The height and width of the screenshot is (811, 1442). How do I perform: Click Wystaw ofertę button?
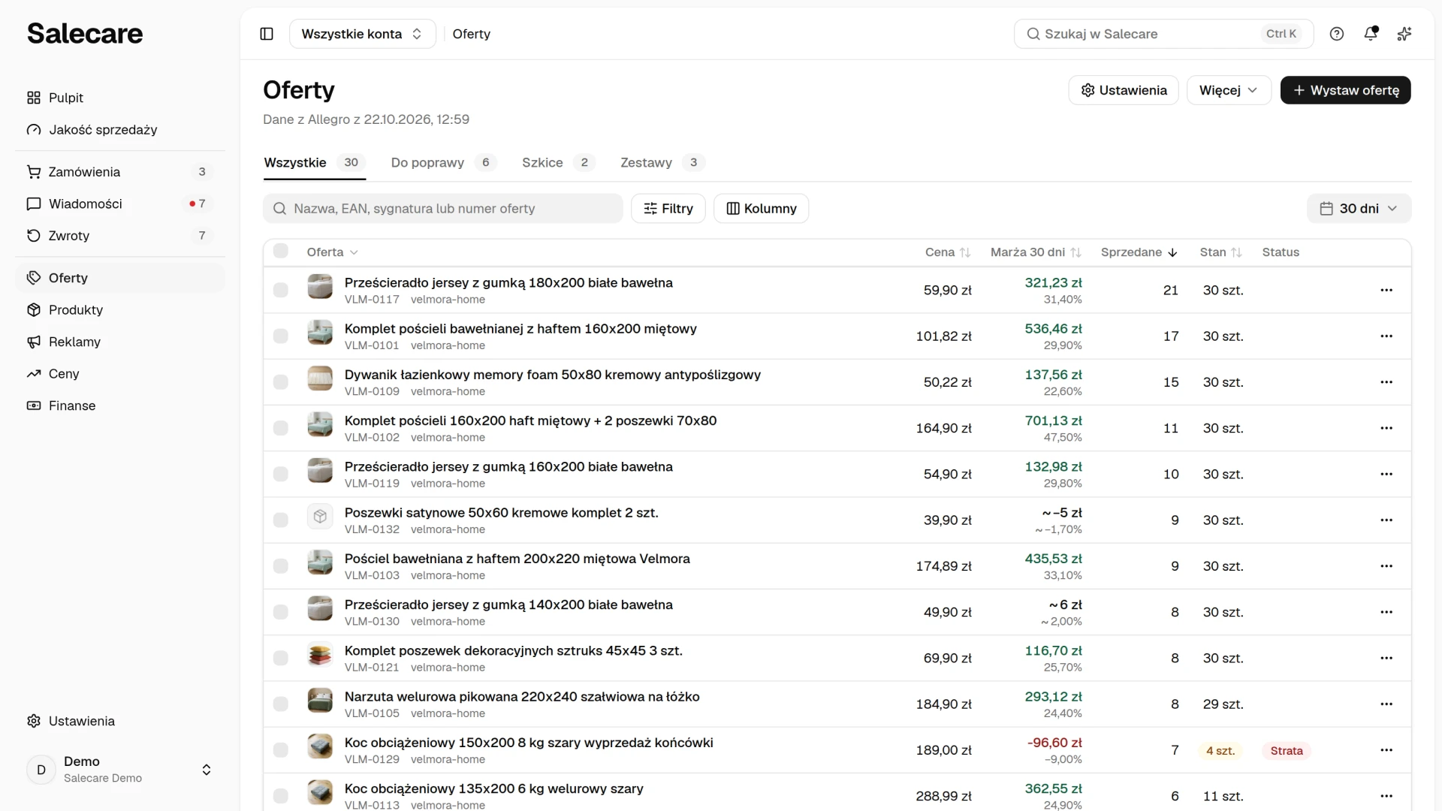coord(1345,90)
